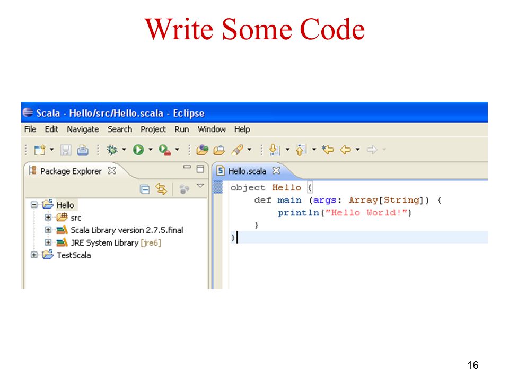Open the Next Annotation dropdown arrow
Screen dimensions: 509x382
pyautogui.click(x=287, y=150)
